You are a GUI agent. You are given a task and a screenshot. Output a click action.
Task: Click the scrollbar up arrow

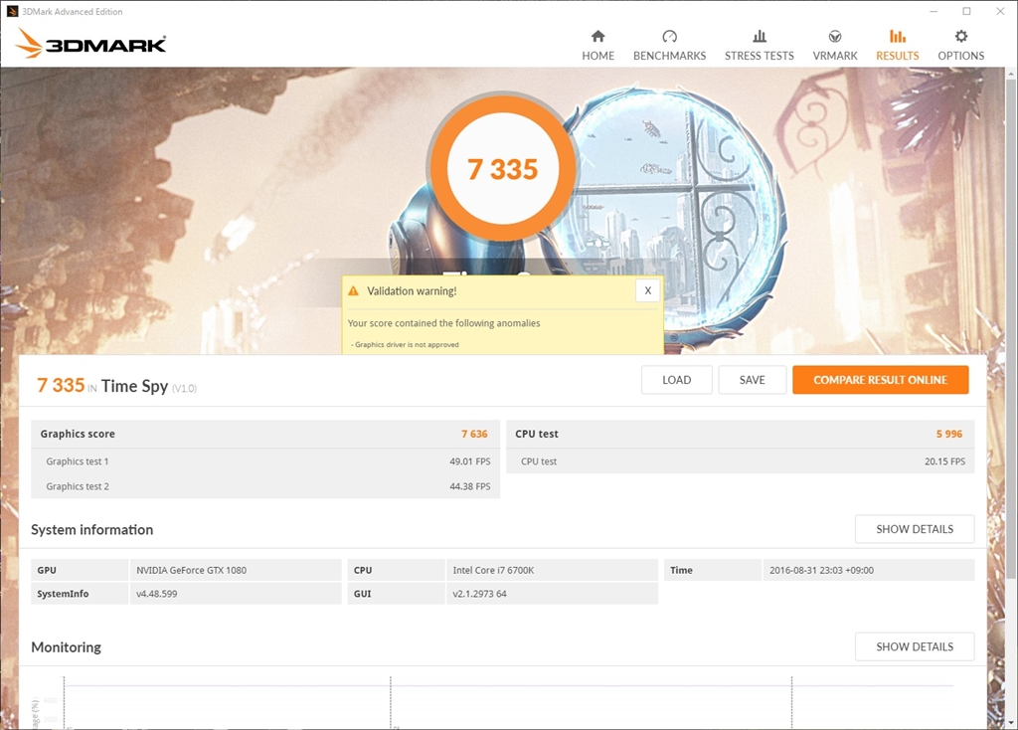coord(1011,74)
